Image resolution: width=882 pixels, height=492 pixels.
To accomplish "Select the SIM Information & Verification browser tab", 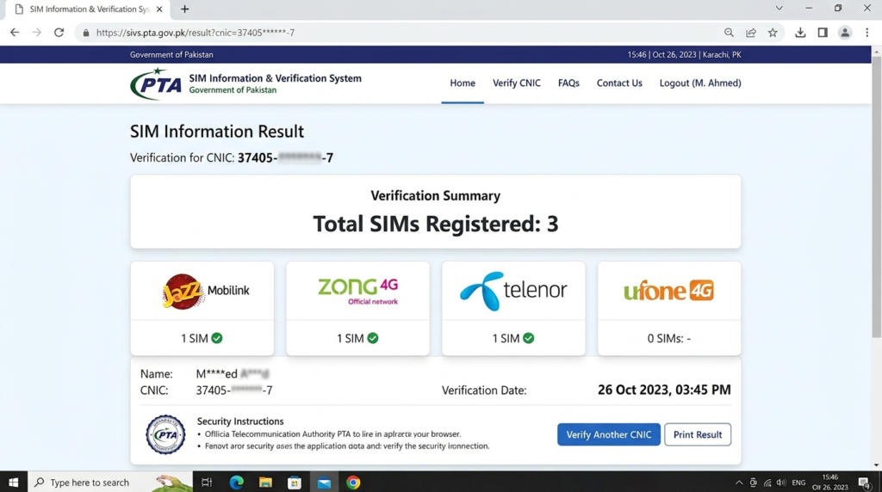I will (x=90, y=9).
